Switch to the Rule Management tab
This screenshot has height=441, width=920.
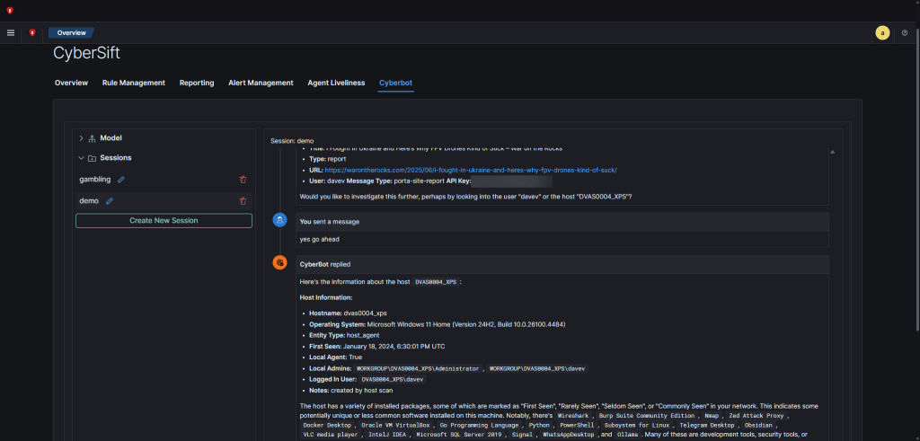[133, 83]
